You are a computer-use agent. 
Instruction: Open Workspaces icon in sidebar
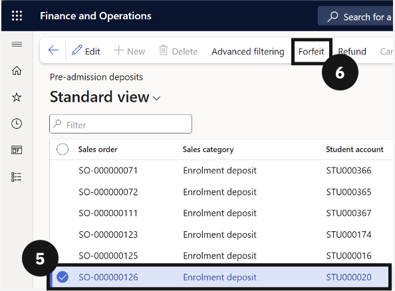[x=17, y=150]
